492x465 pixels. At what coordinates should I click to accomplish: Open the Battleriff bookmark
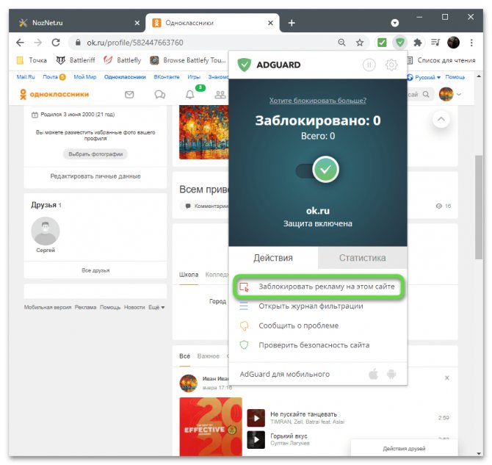[x=76, y=60]
